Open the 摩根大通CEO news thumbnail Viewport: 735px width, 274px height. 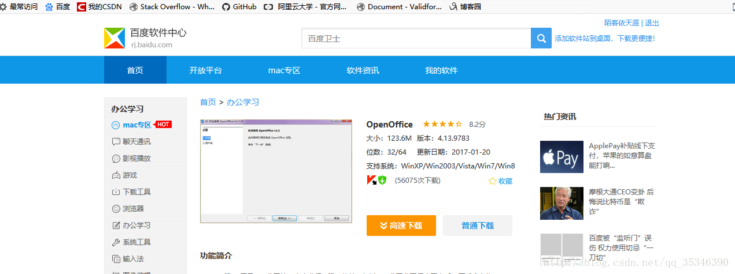(x=562, y=202)
